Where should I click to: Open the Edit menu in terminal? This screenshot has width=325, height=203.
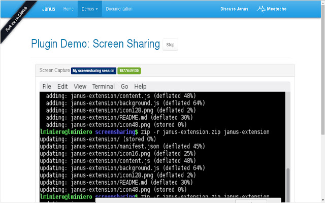click(62, 86)
